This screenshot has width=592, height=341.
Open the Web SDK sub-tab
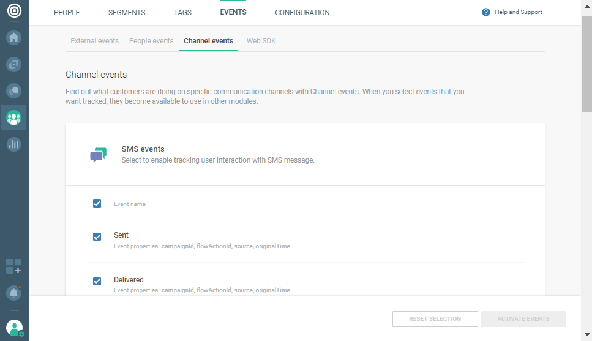[261, 41]
